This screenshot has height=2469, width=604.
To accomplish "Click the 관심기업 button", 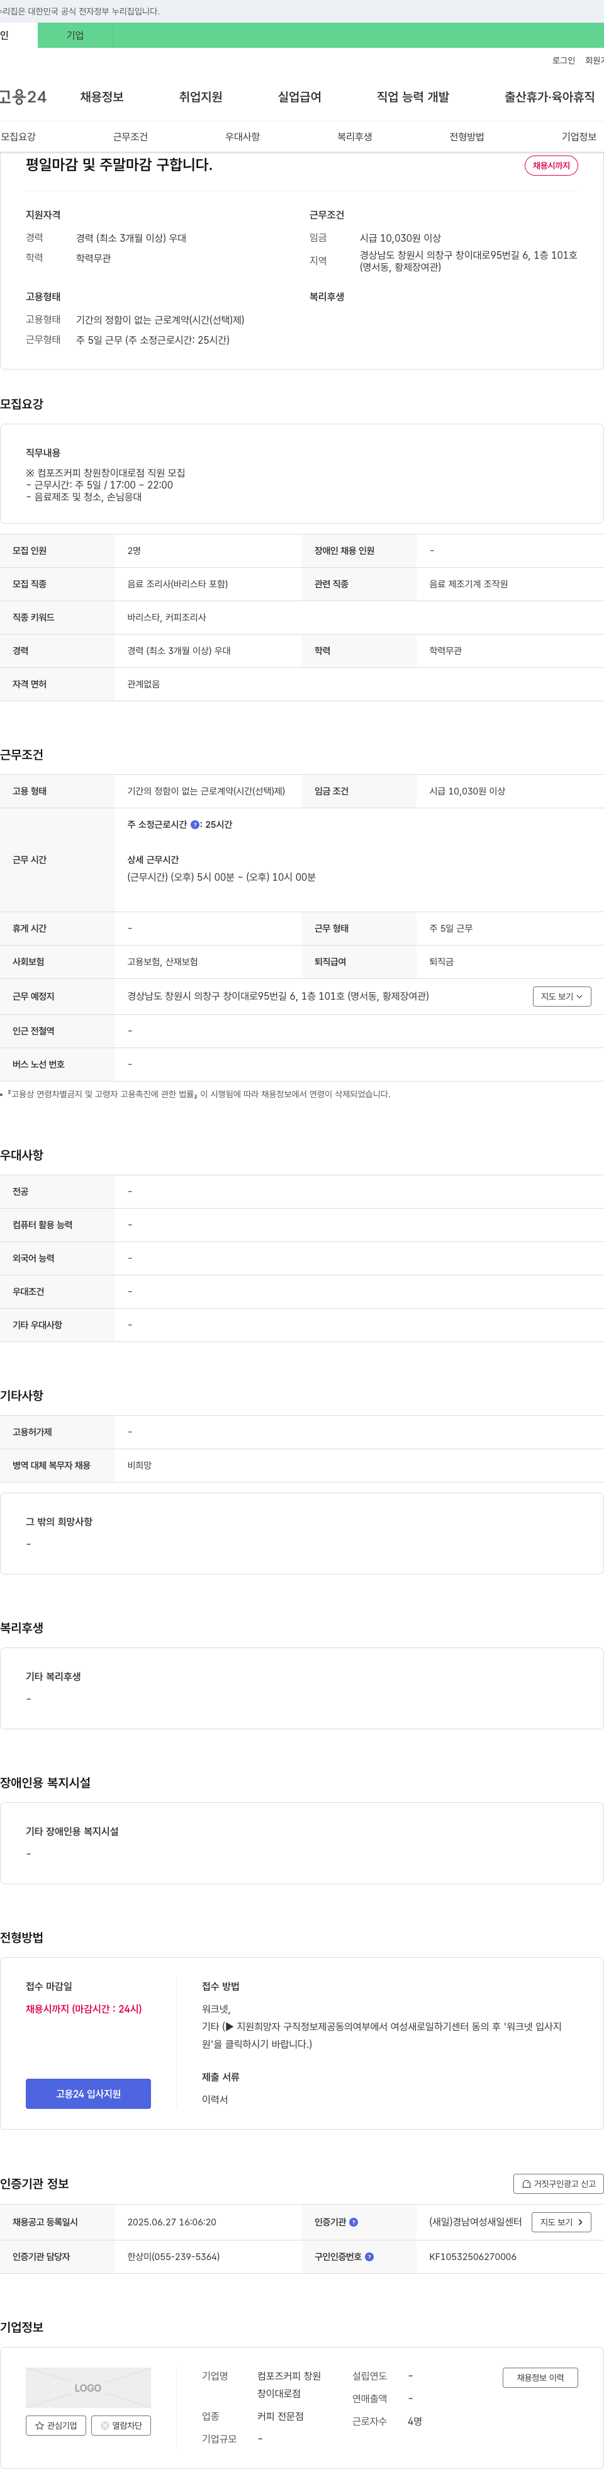I will click(55, 2425).
